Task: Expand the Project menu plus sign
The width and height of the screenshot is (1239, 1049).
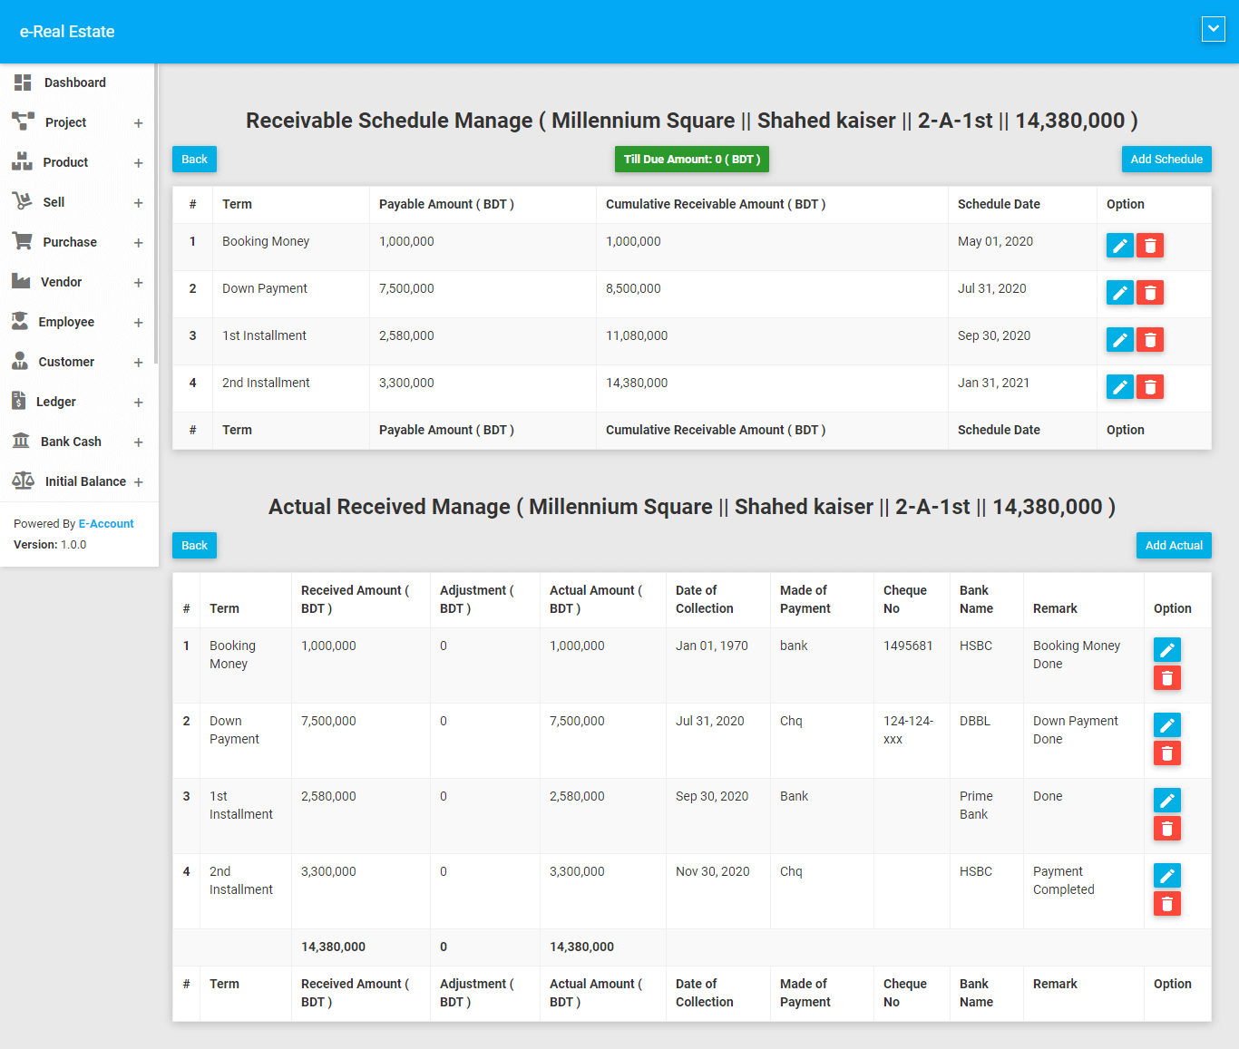Action: pyautogui.click(x=138, y=123)
